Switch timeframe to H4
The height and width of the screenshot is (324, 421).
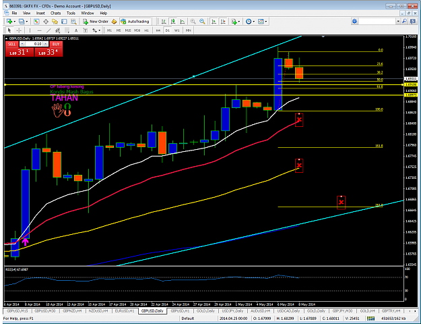click(x=158, y=30)
